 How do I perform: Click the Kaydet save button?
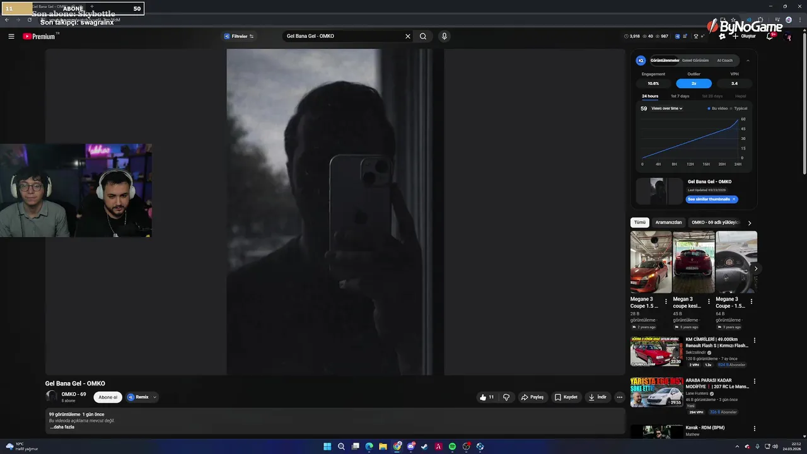(x=566, y=397)
